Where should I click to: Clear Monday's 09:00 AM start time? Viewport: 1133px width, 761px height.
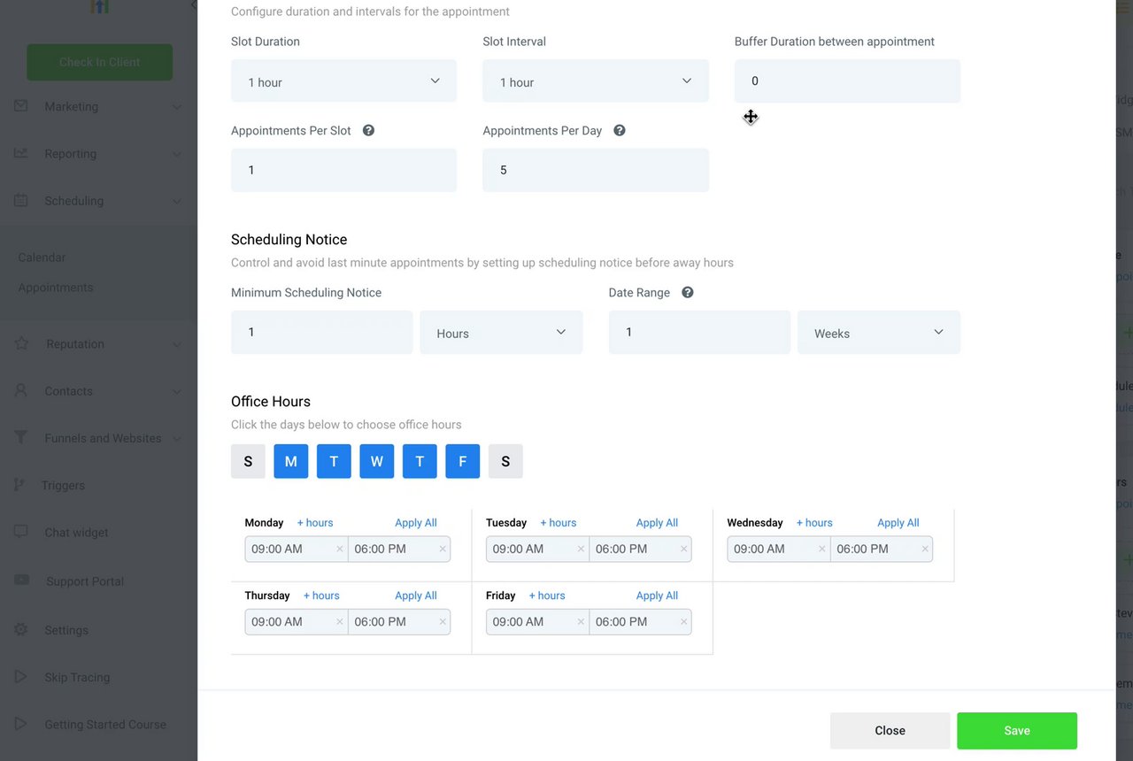point(340,549)
